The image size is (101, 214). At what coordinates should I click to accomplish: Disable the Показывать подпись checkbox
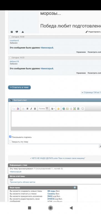click(10, 137)
